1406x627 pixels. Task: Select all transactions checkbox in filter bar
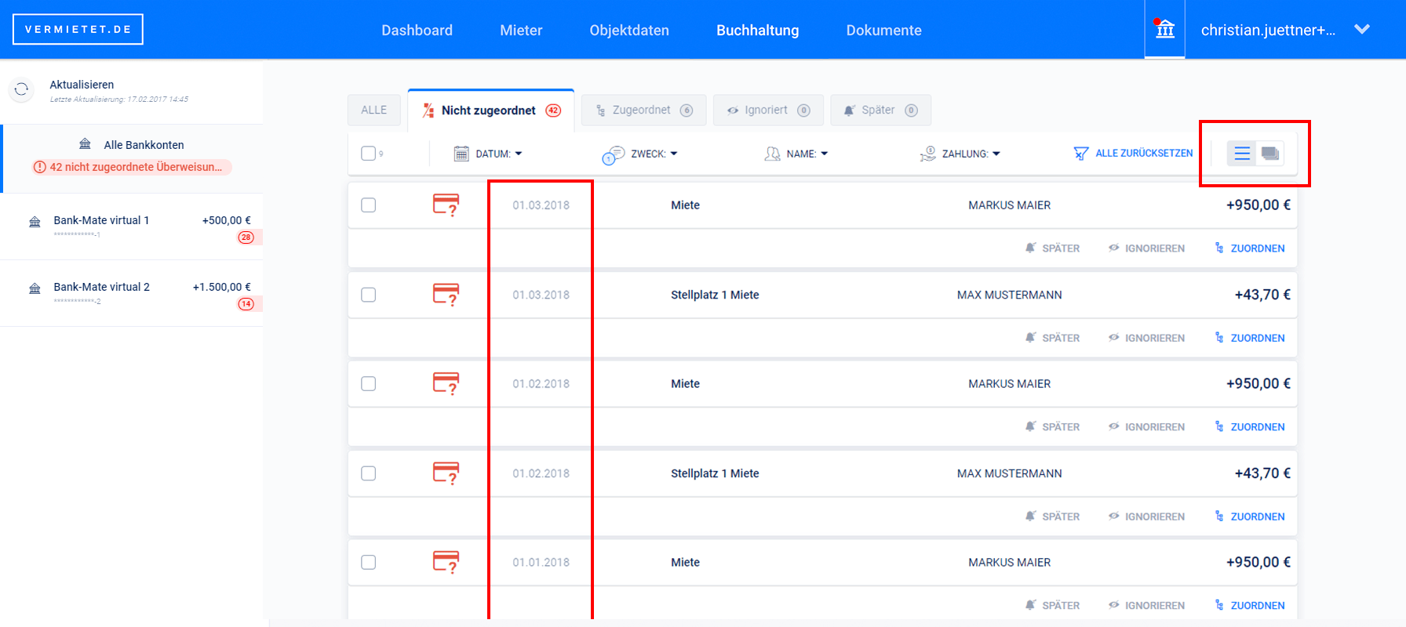[x=368, y=154]
